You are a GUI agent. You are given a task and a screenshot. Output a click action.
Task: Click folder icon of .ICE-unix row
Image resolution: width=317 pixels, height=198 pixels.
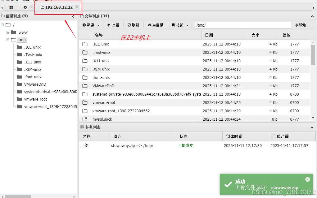tap(85, 44)
